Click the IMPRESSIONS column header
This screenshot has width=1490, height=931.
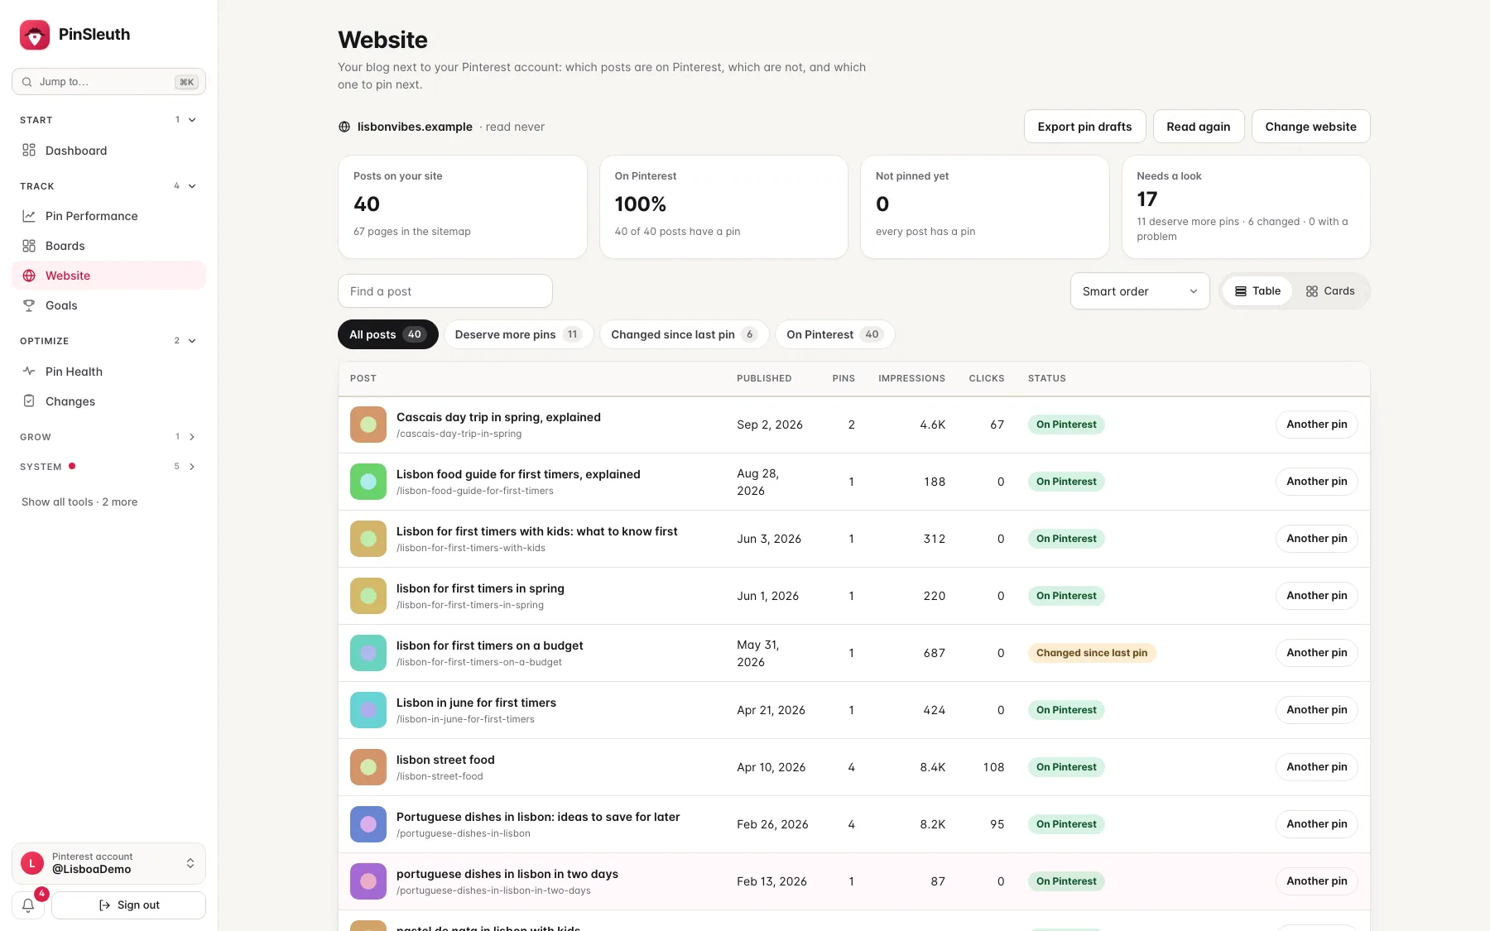911,379
